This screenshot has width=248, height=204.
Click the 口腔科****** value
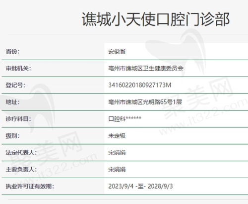(125, 119)
